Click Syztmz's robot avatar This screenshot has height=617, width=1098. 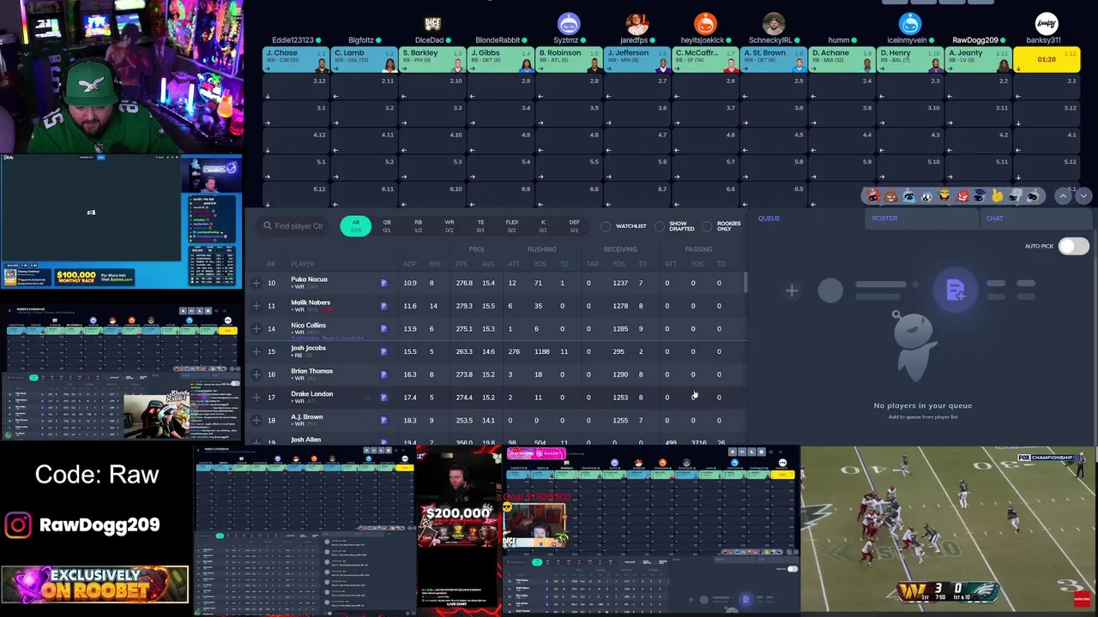tap(568, 24)
